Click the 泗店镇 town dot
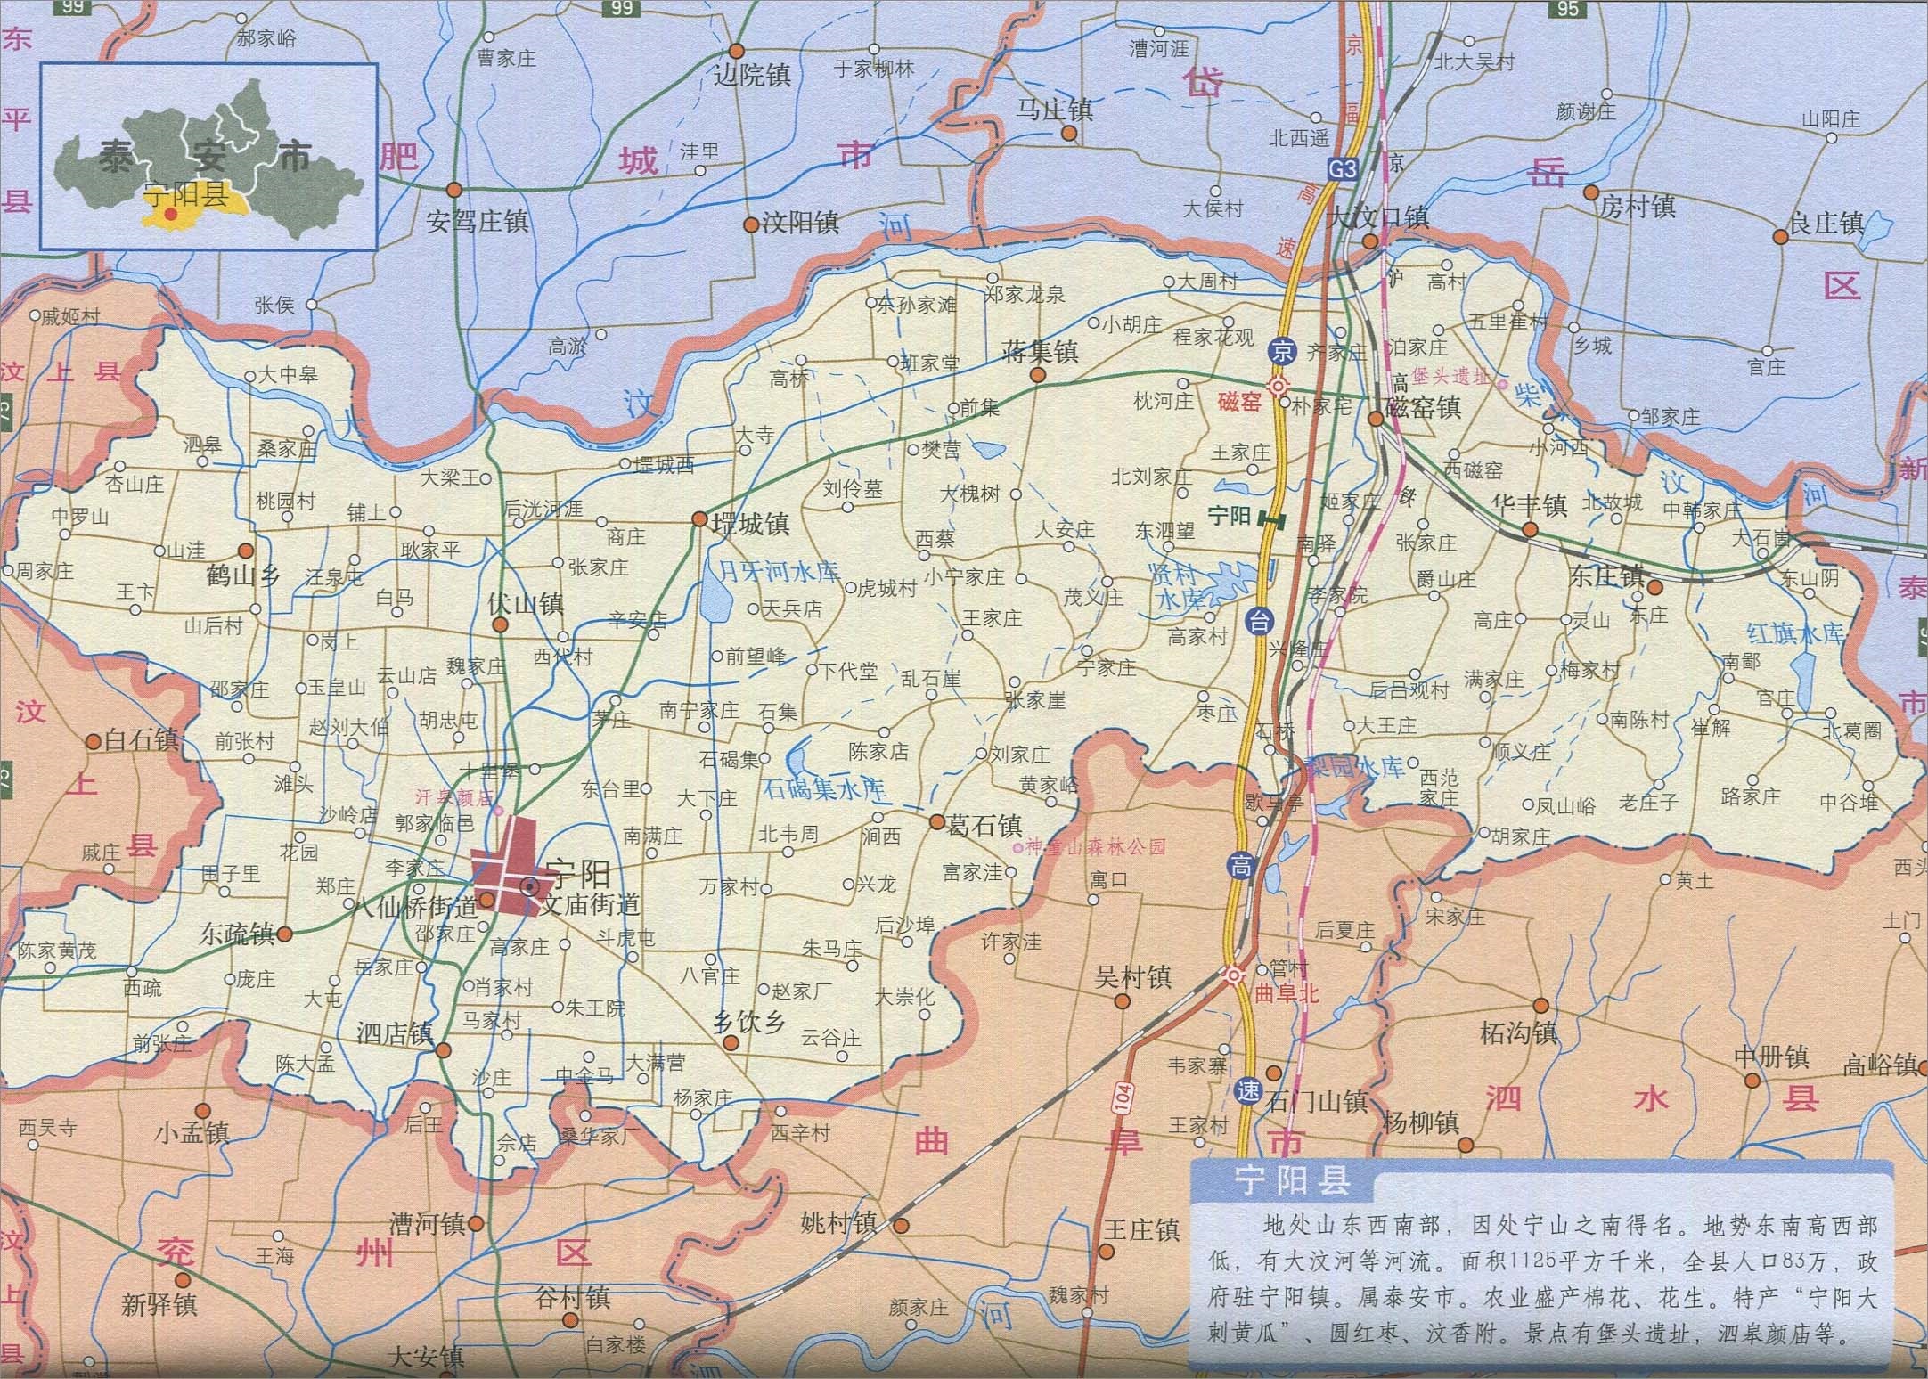Screen dimensions: 1928x1379 coord(443,1049)
